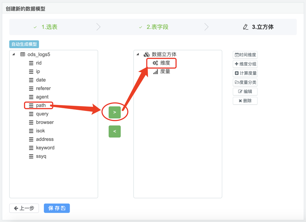
Task: Click 自动生成模型 auto-generate button
Action: (x=24, y=44)
